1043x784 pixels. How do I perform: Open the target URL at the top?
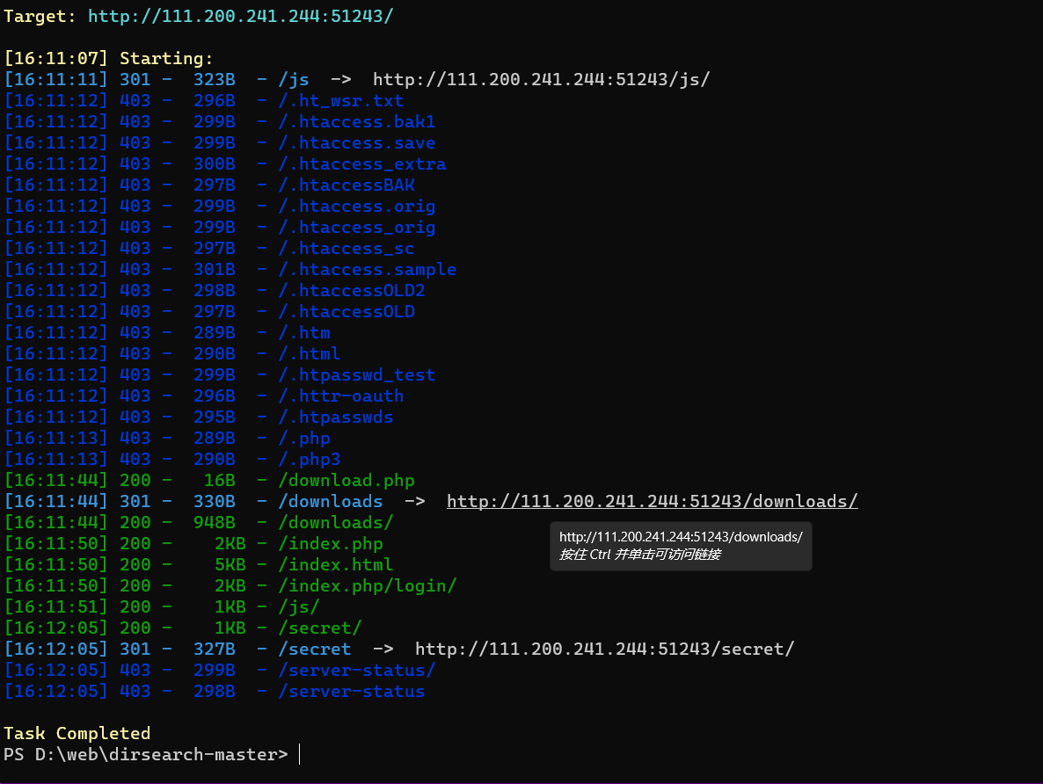(241, 16)
